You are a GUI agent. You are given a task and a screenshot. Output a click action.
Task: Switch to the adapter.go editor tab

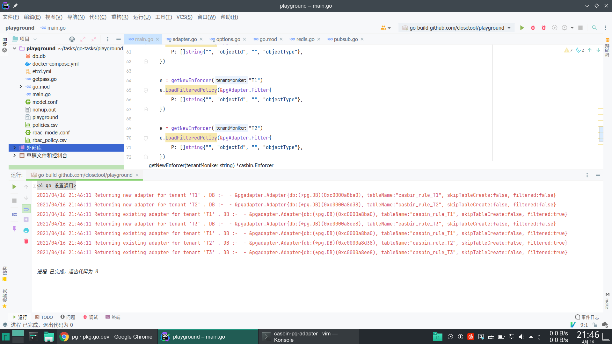[185, 39]
